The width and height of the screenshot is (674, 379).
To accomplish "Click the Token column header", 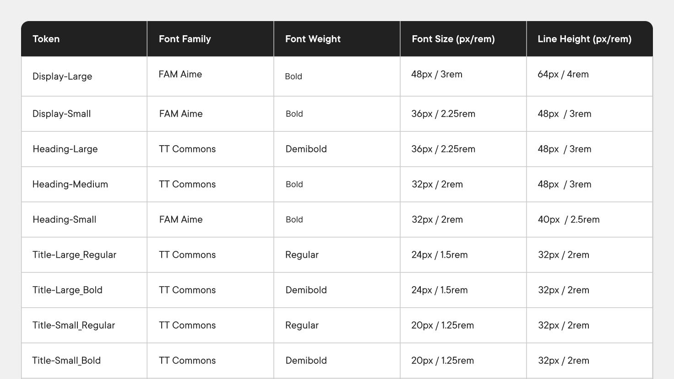I will [46, 39].
